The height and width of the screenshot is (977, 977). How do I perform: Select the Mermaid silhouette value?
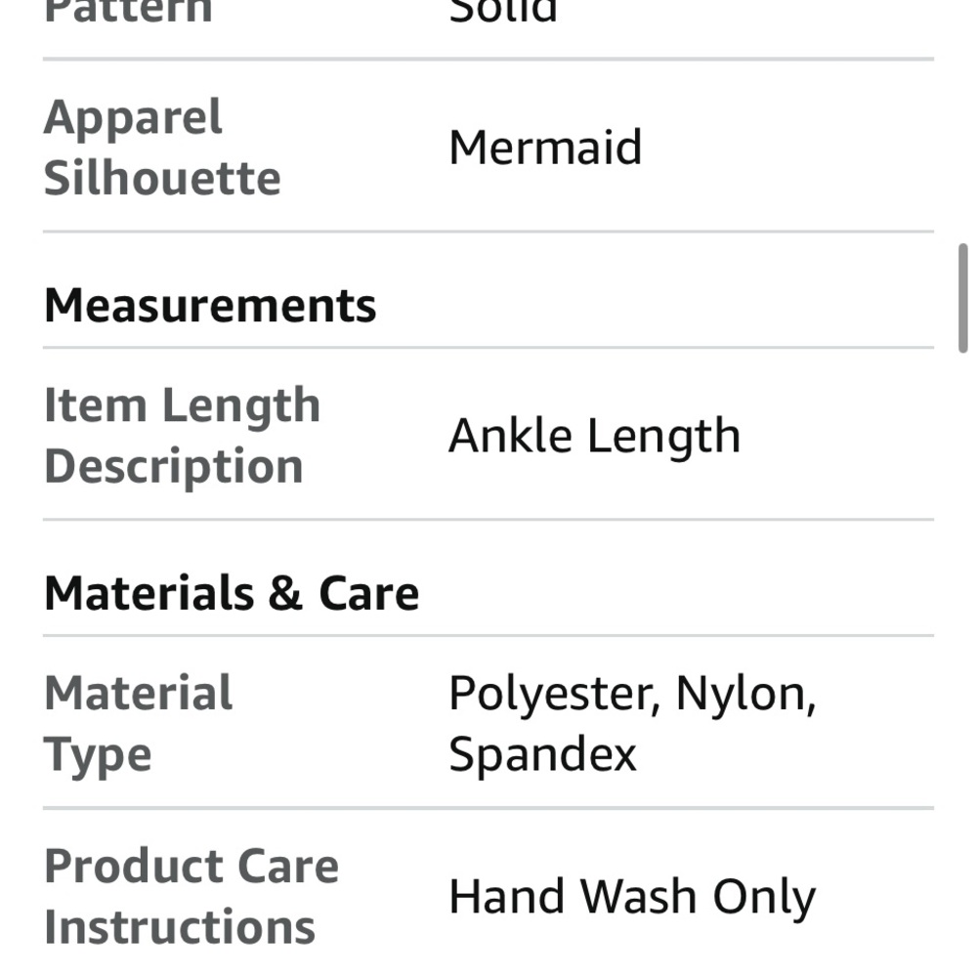pos(545,149)
